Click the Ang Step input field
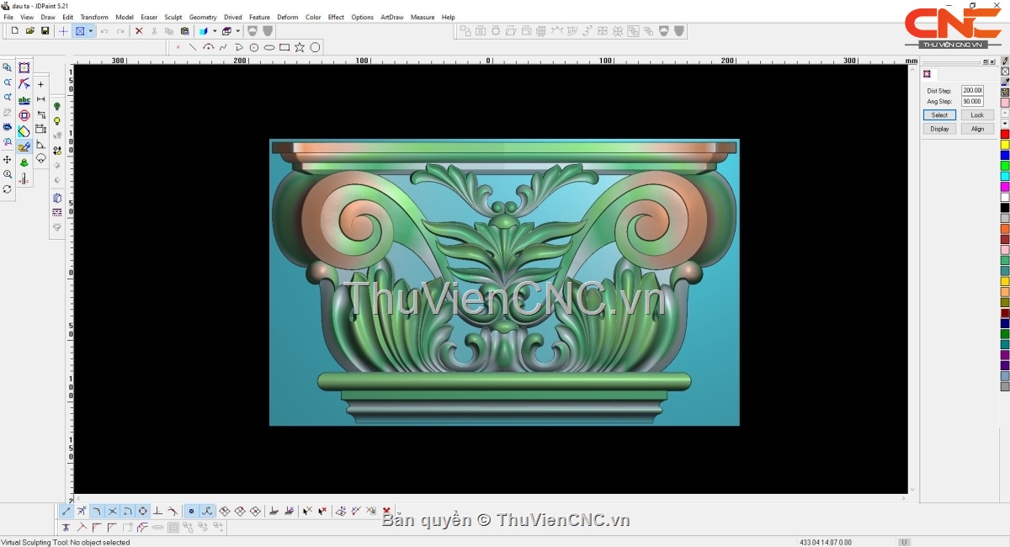1010x547 pixels. (x=972, y=102)
